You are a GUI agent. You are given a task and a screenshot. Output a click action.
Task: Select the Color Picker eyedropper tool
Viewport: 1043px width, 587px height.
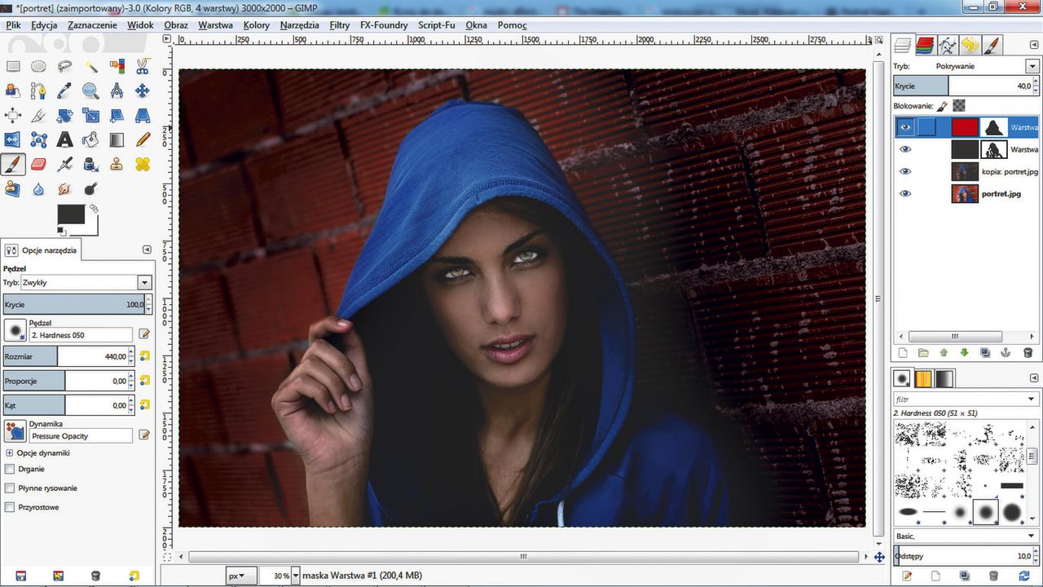[64, 91]
